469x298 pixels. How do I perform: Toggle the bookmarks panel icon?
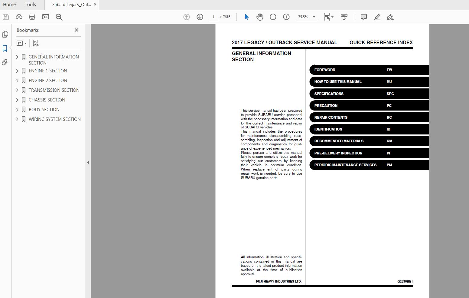[x=5, y=48]
